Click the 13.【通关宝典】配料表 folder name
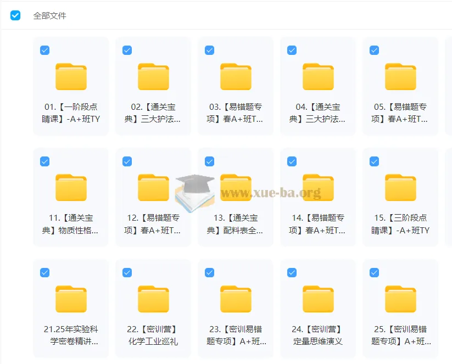The image size is (452, 364). [236, 224]
